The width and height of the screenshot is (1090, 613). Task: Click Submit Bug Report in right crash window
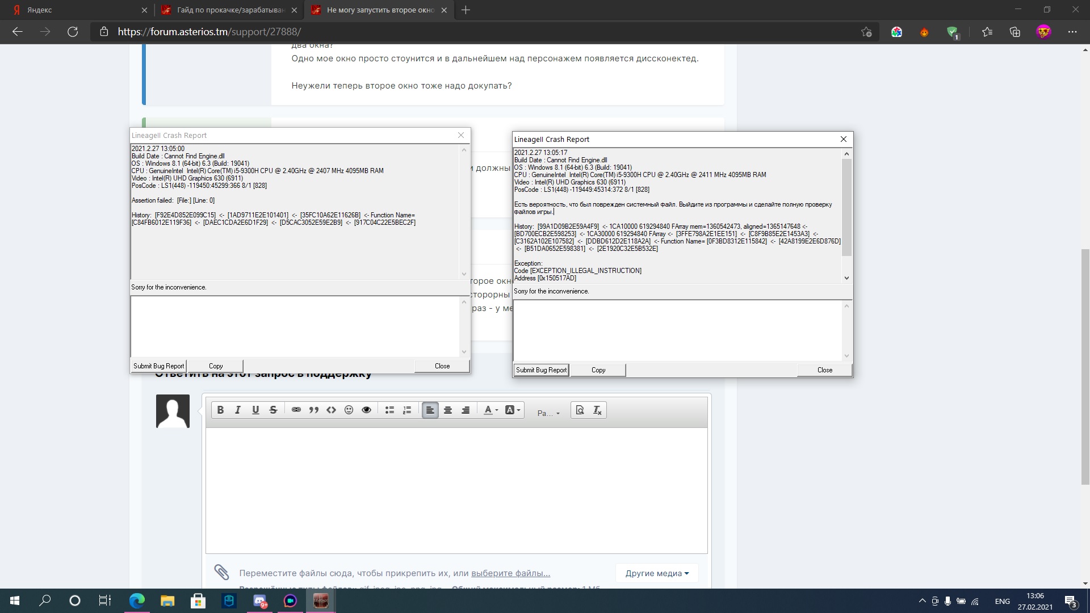(541, 370)
